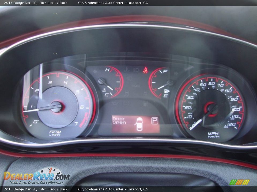Click the red seatbelt warning indicator
257x192 pixels.
tap(145, 70)
